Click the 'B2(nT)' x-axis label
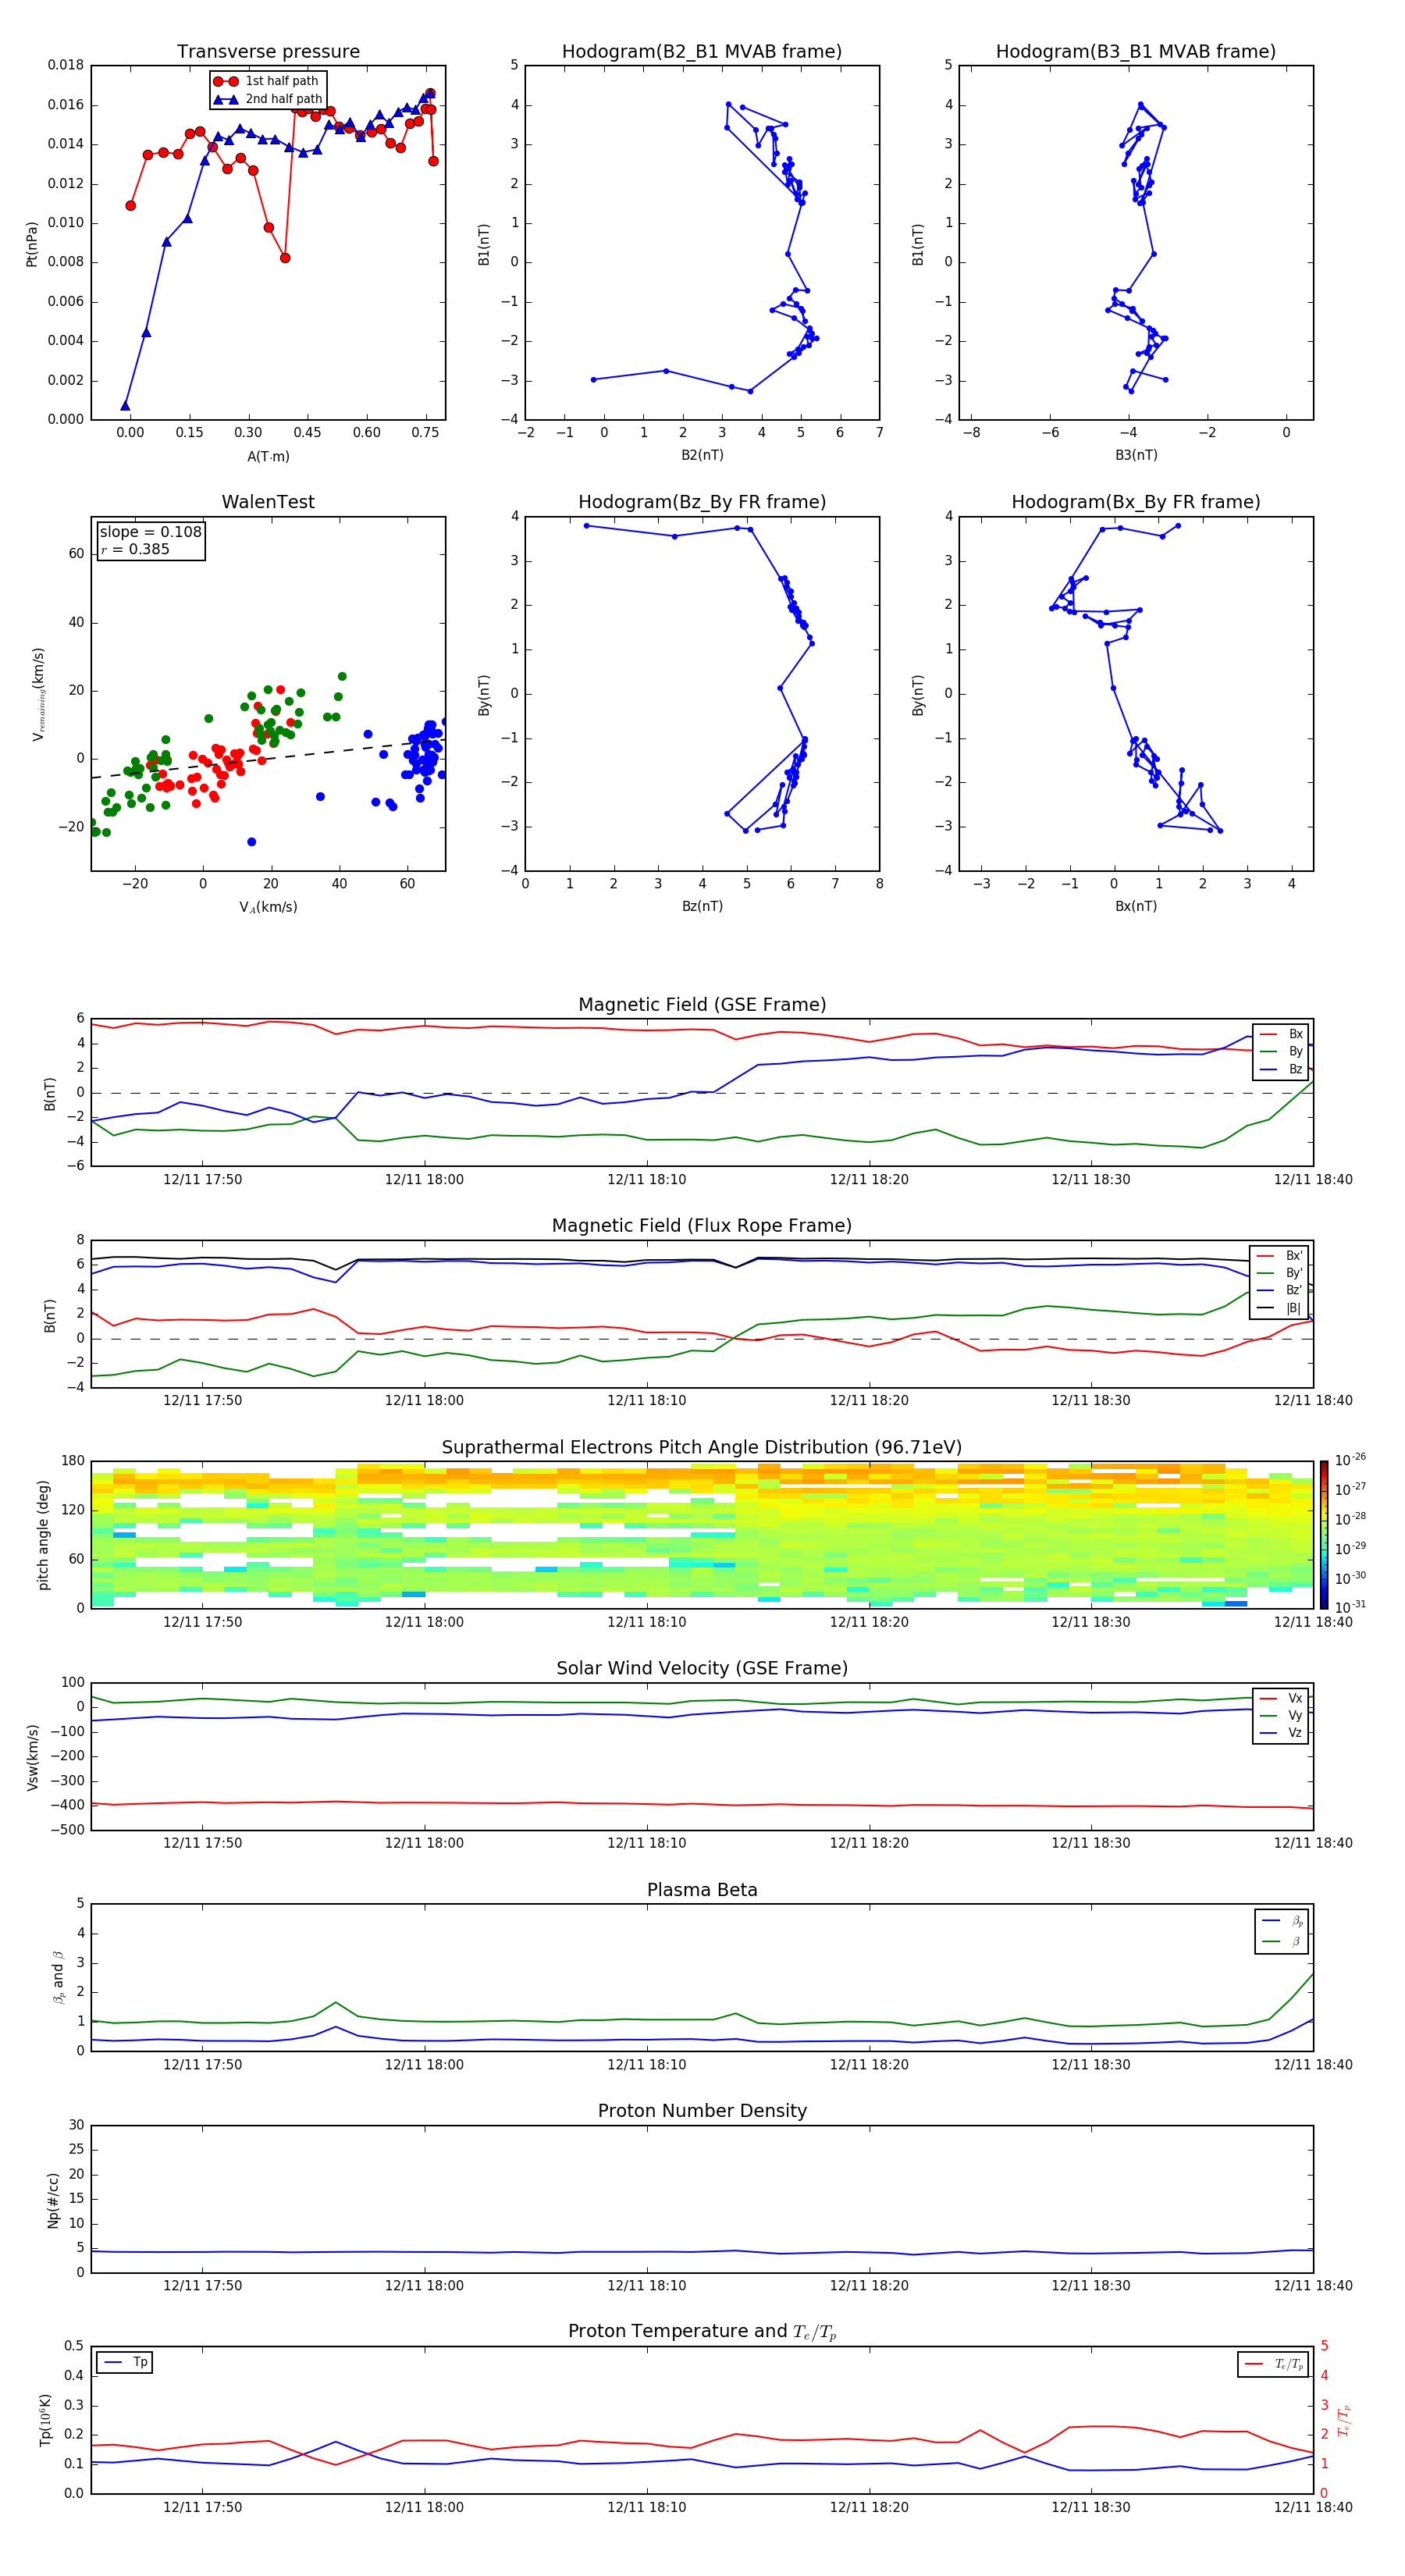The width and height of the screenshot is (1405, 2576). 702,455
